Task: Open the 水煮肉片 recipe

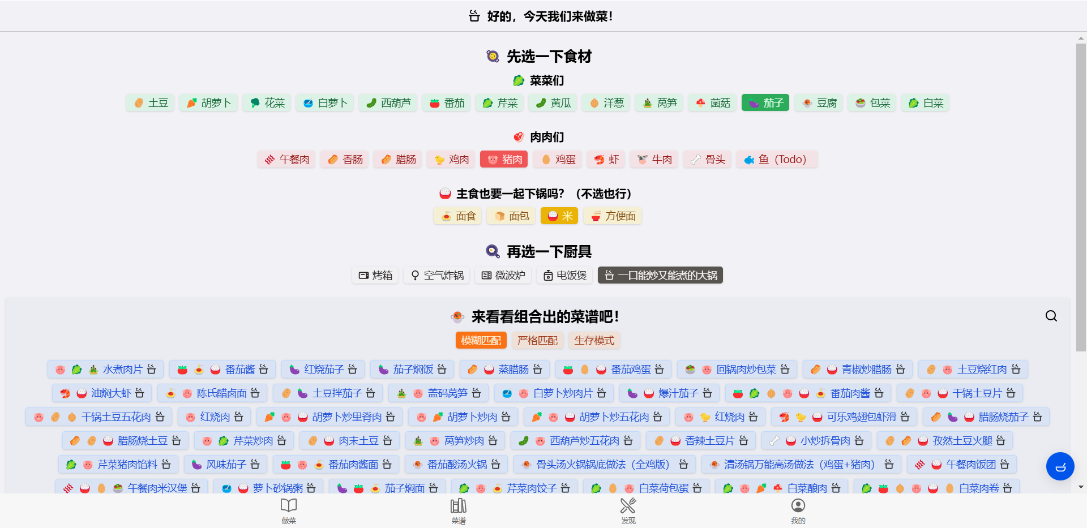Action: (105, 369)
